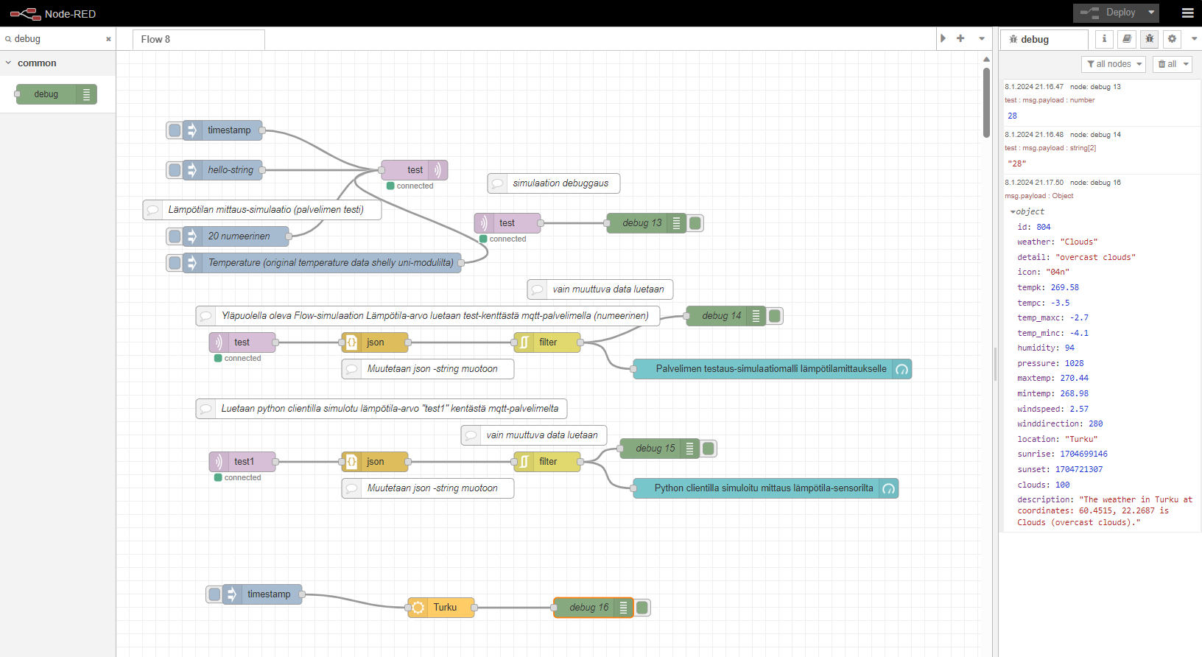
Task: Open the info sidebar tab icon
Action: 1104,39
